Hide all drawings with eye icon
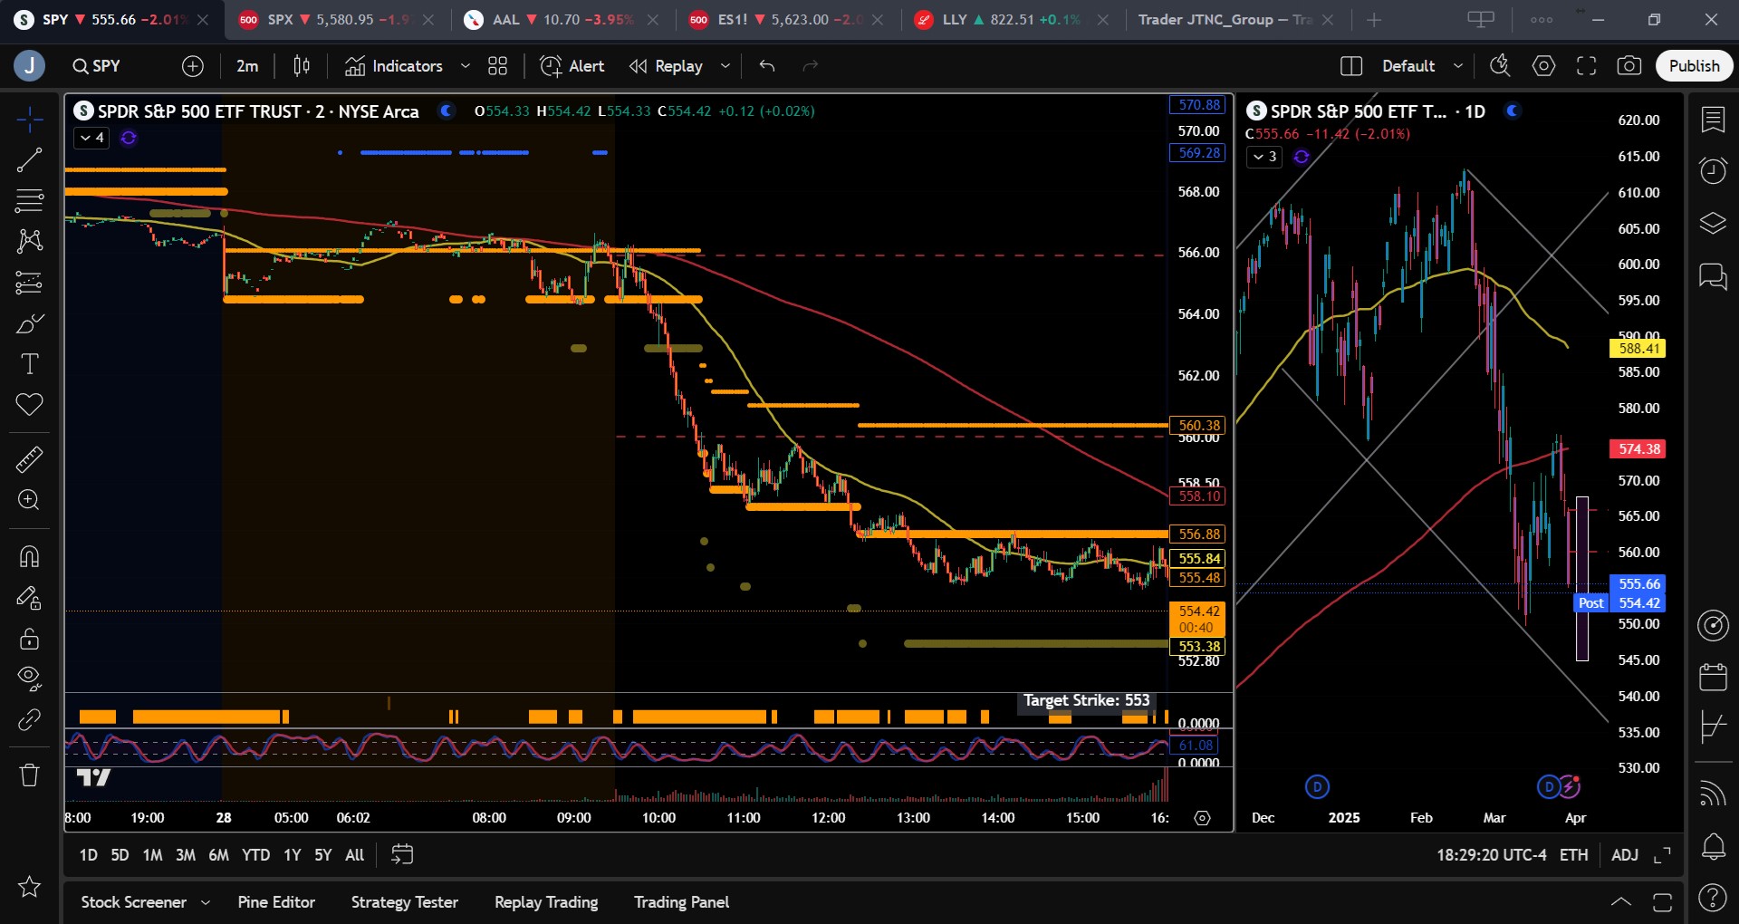The width and height of the screenshot is (1739, 924). (x=29, y=679)
